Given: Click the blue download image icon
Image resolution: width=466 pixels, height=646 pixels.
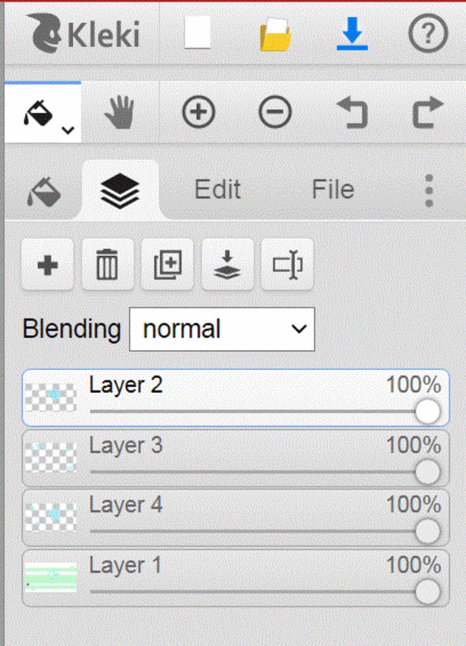Looking at the screenshot, I should click(352, 34).
